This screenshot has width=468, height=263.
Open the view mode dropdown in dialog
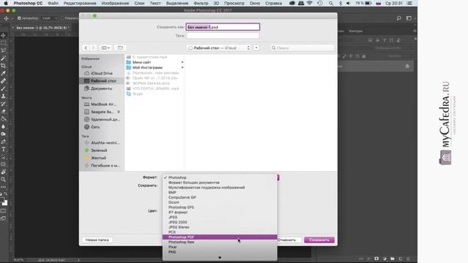point(105,47)
